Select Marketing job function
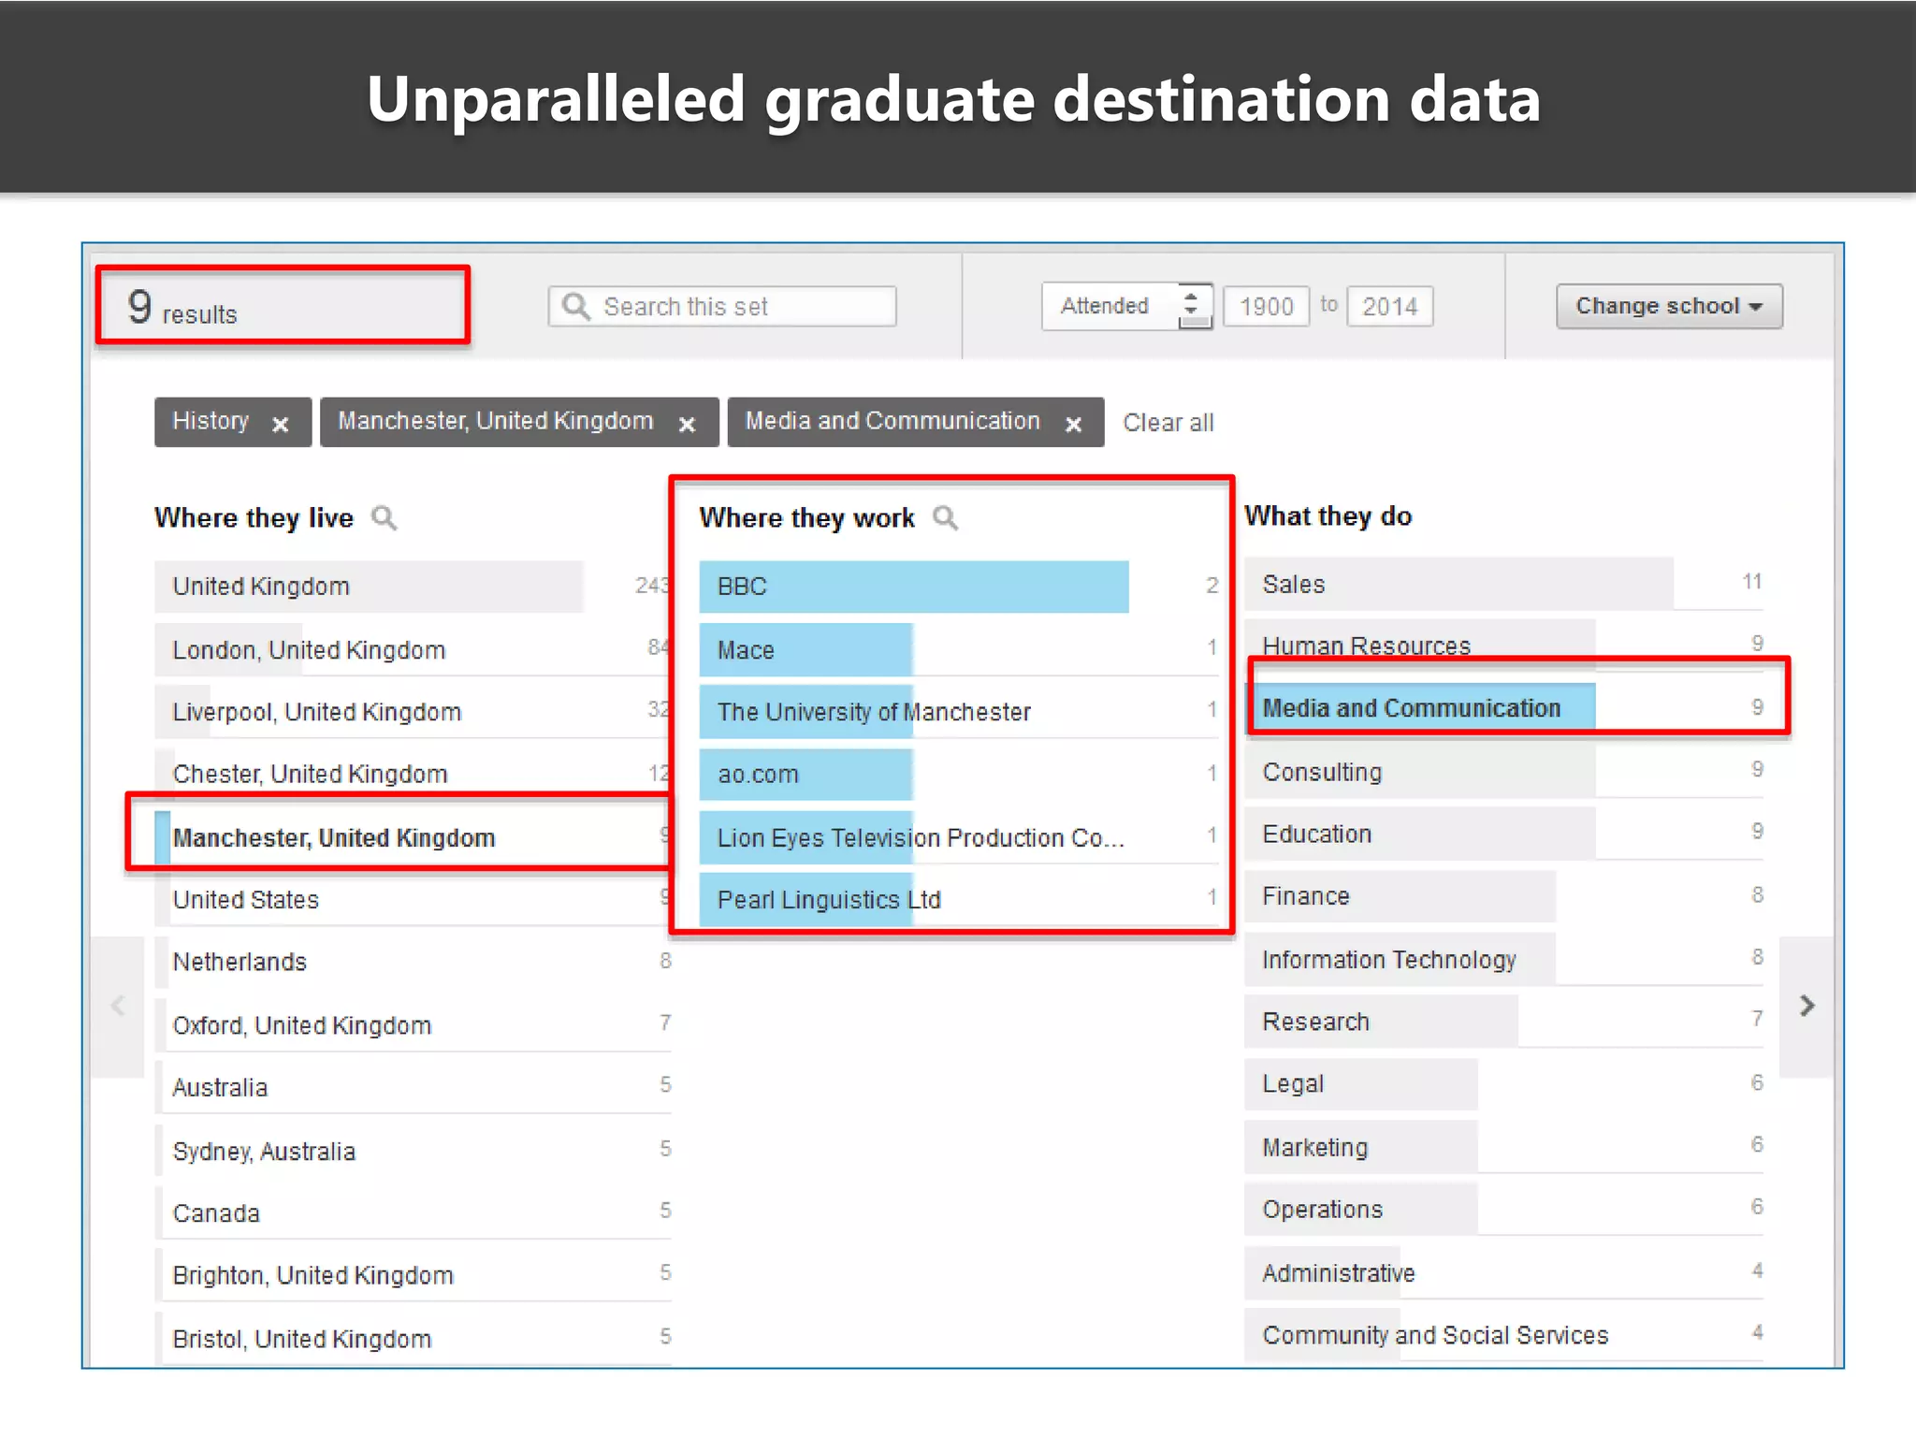Viewport: 1916px width, 1437px height. click(x=1503, y=1147)
